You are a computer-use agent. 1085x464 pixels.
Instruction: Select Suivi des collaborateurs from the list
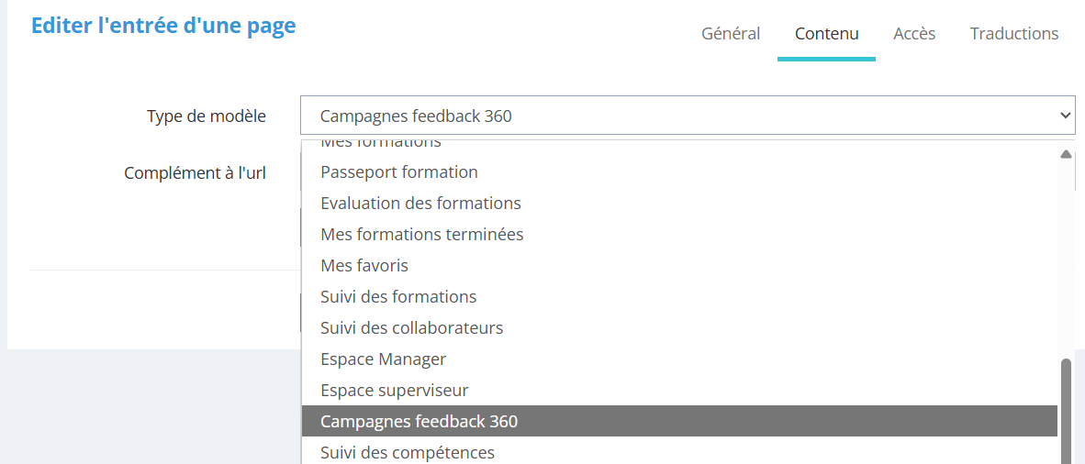(411, 328)
